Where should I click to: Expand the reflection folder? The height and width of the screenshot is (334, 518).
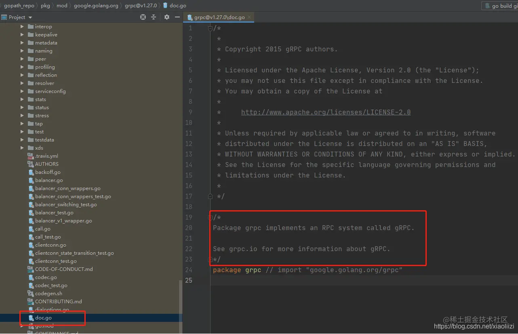point(22,75)
